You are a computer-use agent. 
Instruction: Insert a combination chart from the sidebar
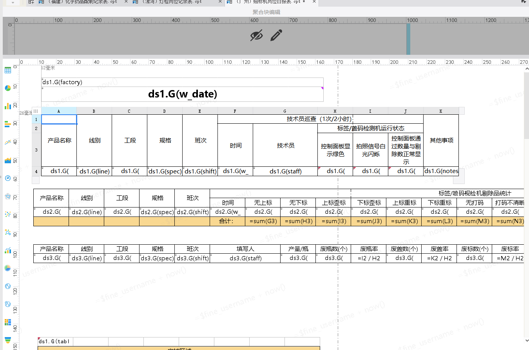[x=7, y=250]
